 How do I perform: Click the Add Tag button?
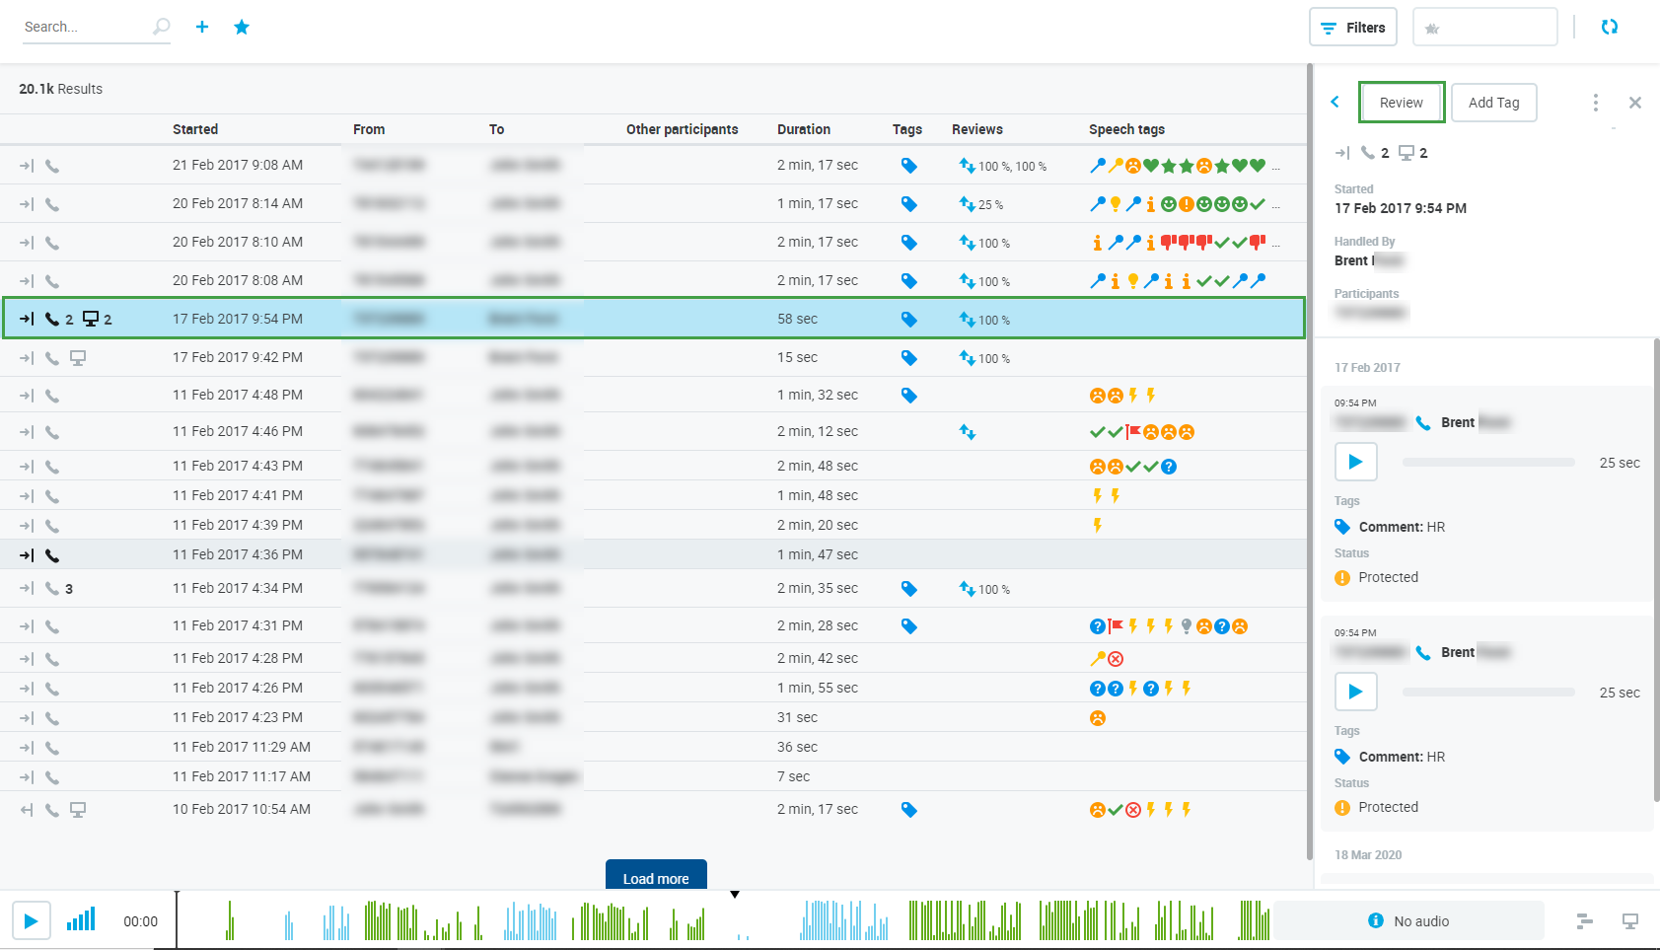[1493, 103]
